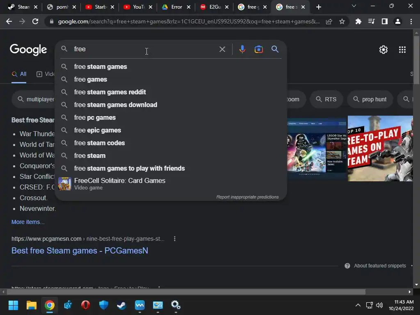
Task: Open the Google apps grid
Action: pyautogui.click(x=402, y=50)
